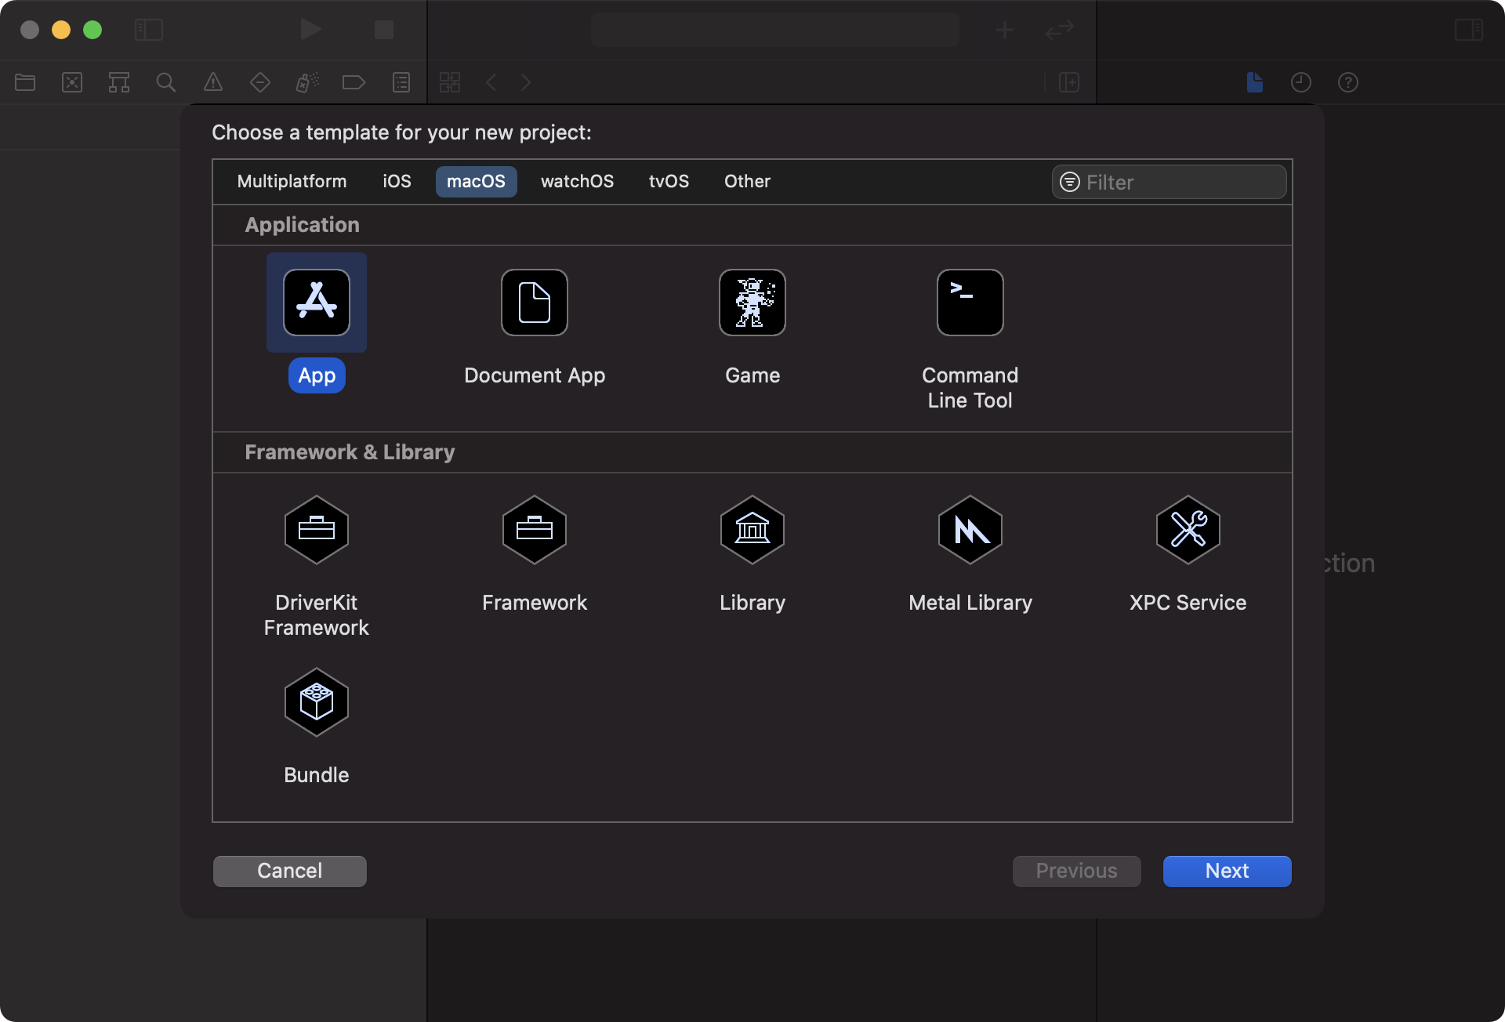Screen dimensions: 1505x1022
Task: Click the Next button
Action: 1228,871
